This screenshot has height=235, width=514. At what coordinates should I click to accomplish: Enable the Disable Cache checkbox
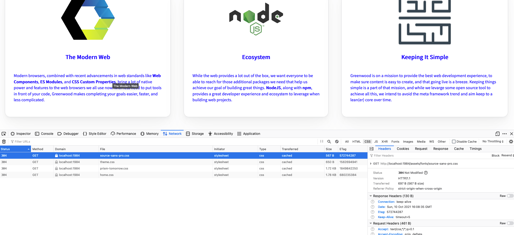pyautogui.click(x=454, y=142)
